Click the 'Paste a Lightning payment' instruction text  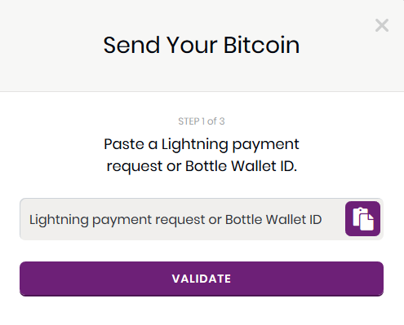point(202,144)
